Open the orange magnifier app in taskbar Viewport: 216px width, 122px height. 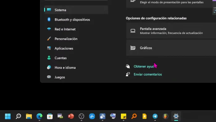tap(134, 116)
